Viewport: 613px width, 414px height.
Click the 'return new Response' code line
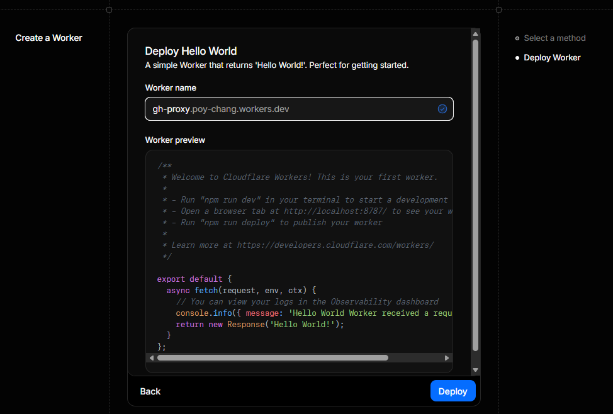click(x=259, y=325)
